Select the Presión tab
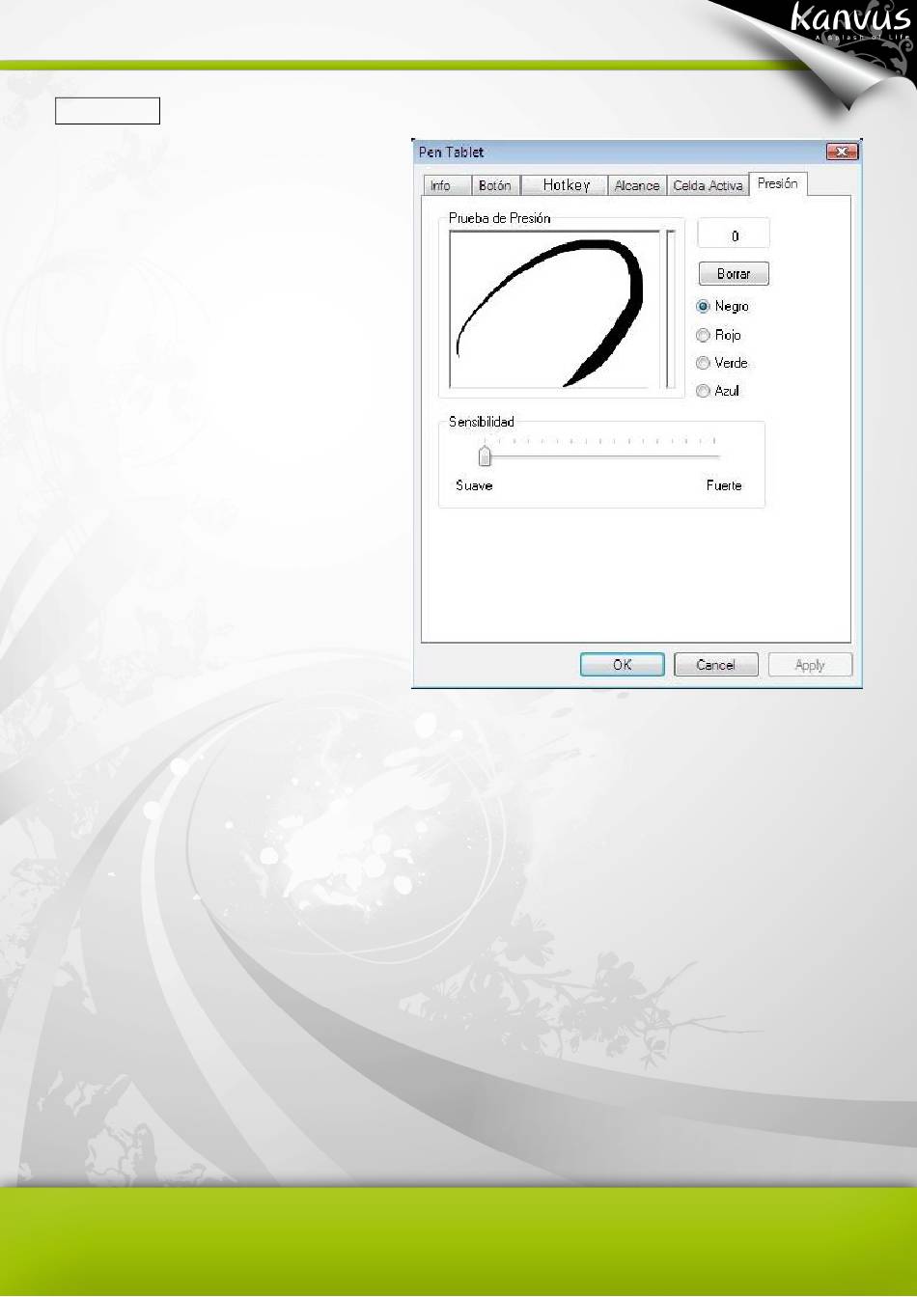 coord(778,183)
